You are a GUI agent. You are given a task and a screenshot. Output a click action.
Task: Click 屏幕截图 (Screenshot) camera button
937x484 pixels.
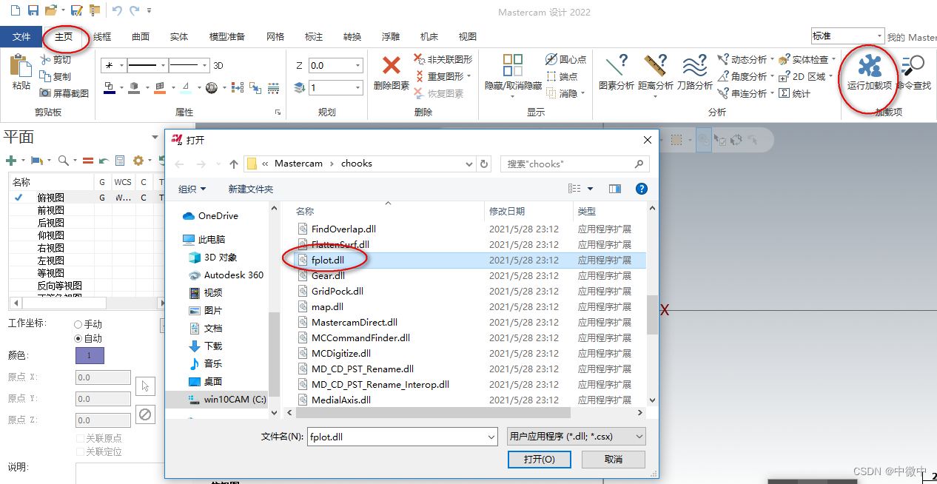(64, 93)
